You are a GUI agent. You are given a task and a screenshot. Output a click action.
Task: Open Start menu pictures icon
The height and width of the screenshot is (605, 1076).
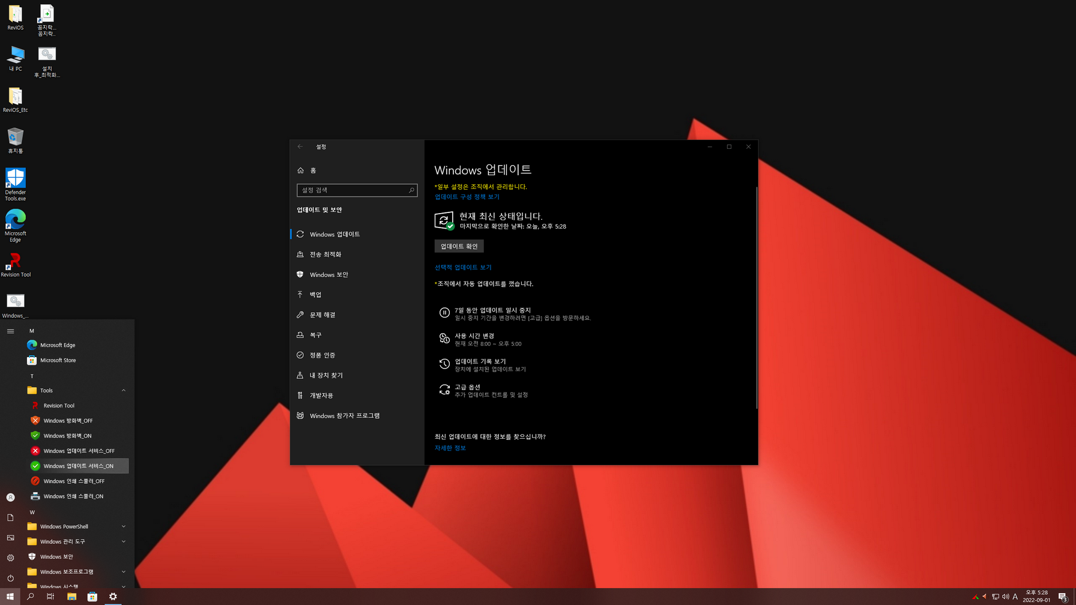[10, 538]
